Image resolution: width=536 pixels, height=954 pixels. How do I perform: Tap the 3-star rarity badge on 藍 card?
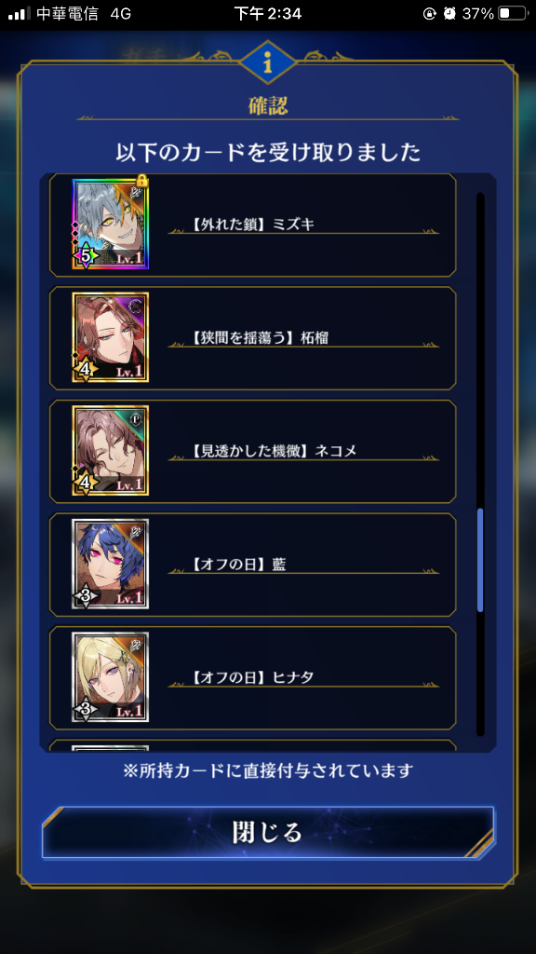pyautogui.click(x=86, y=596)
